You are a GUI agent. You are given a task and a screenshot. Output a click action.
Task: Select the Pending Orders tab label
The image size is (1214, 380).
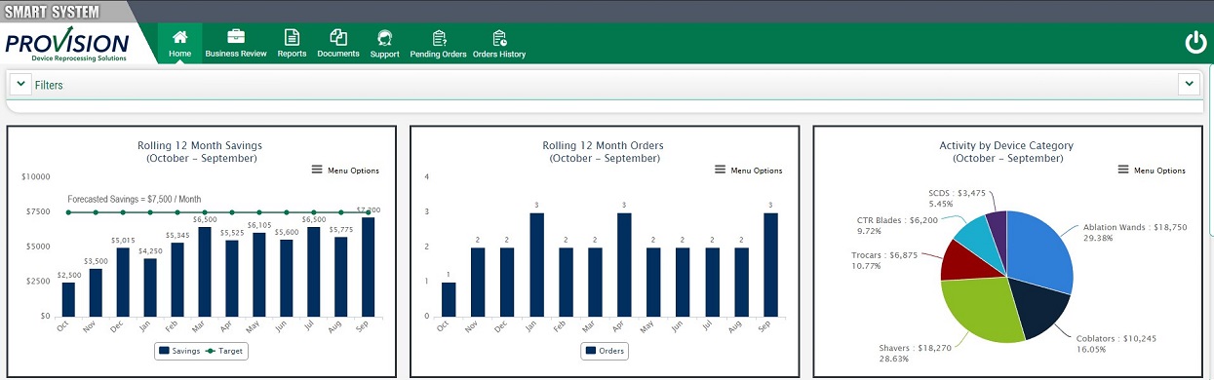pos(439,55)
